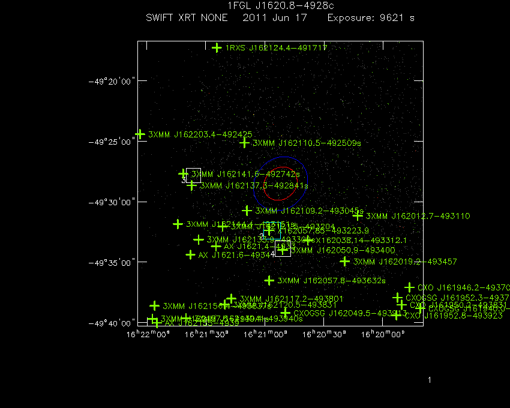Click the observation date 2011 Jun 17
The image size is (510, 408).
[275, 18]
